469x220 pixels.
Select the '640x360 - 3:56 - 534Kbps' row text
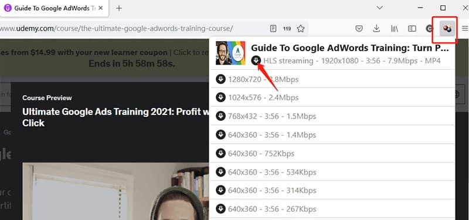(x=272, y=172)
